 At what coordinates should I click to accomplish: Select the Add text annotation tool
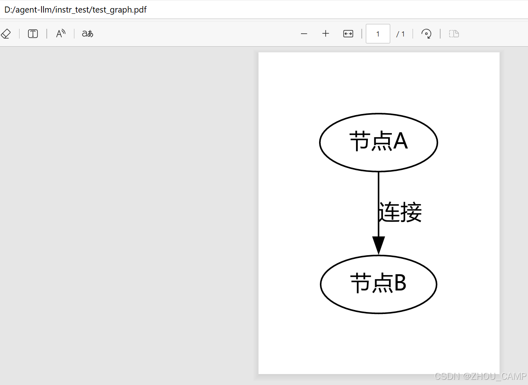pyautogui.click(x=33, y=33)
